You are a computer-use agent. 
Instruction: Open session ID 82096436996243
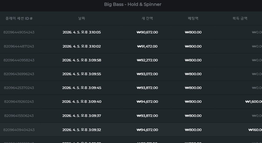tap(19, 74)
